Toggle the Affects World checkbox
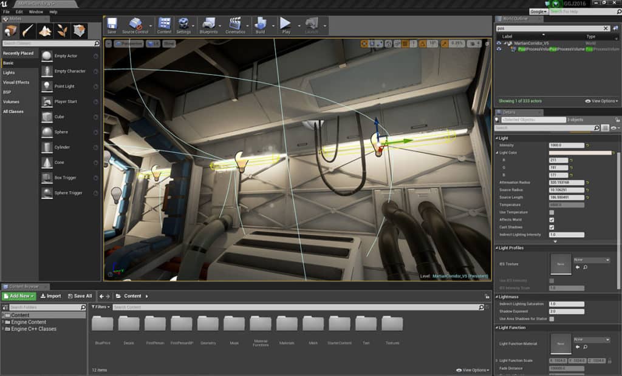Image resolution: width=622 pixels, height=376 pixels. [552, 220]
